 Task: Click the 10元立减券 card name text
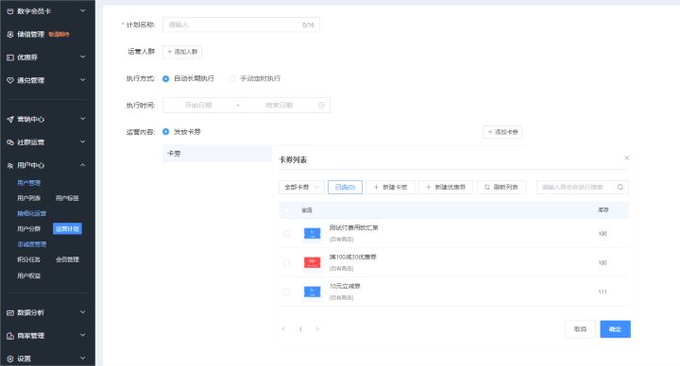345,286
